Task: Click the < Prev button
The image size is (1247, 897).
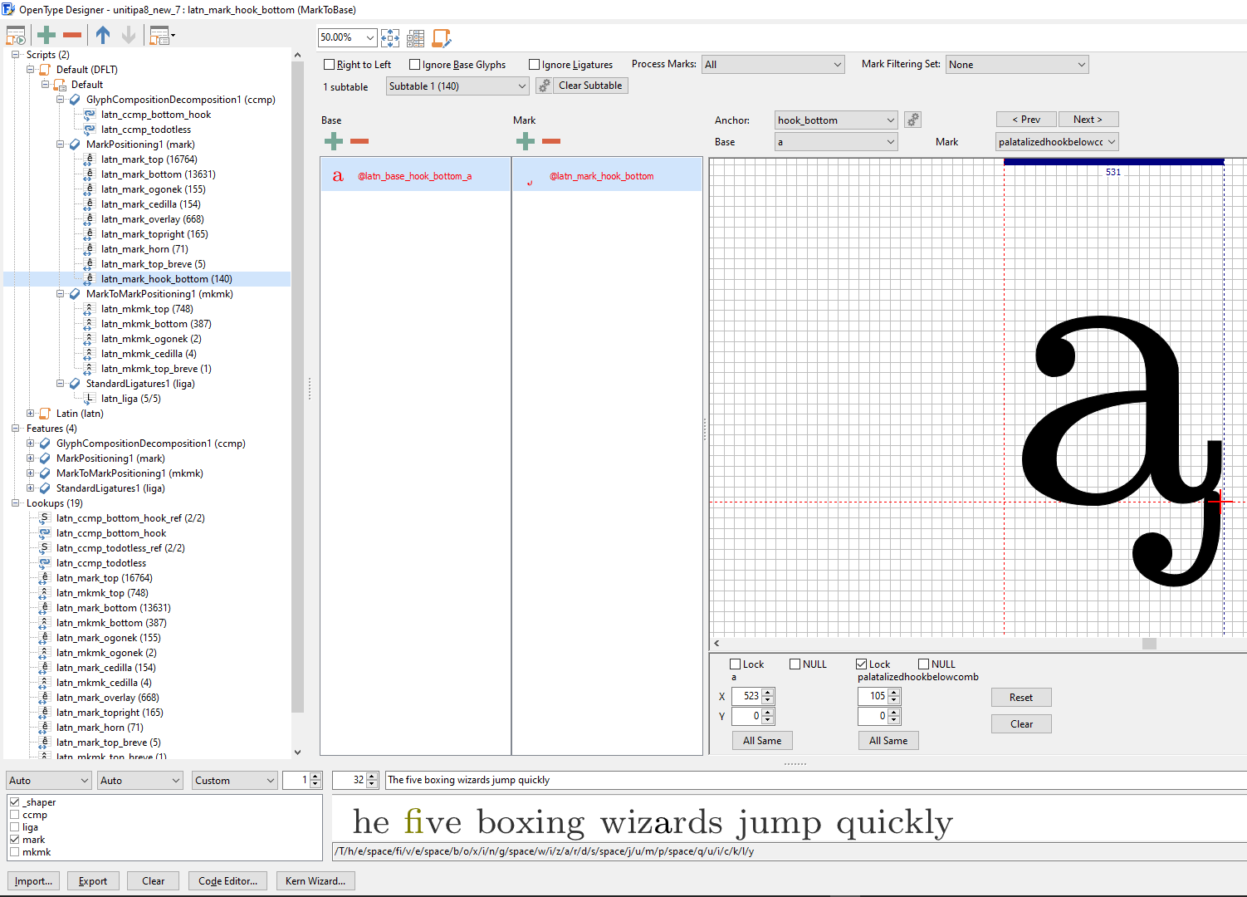Action: 1026,120
